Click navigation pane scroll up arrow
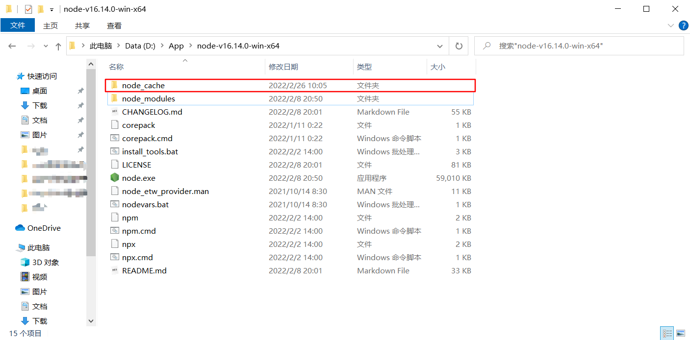The image size is (690, 340). pyautogui.click(x=91, y=64)
